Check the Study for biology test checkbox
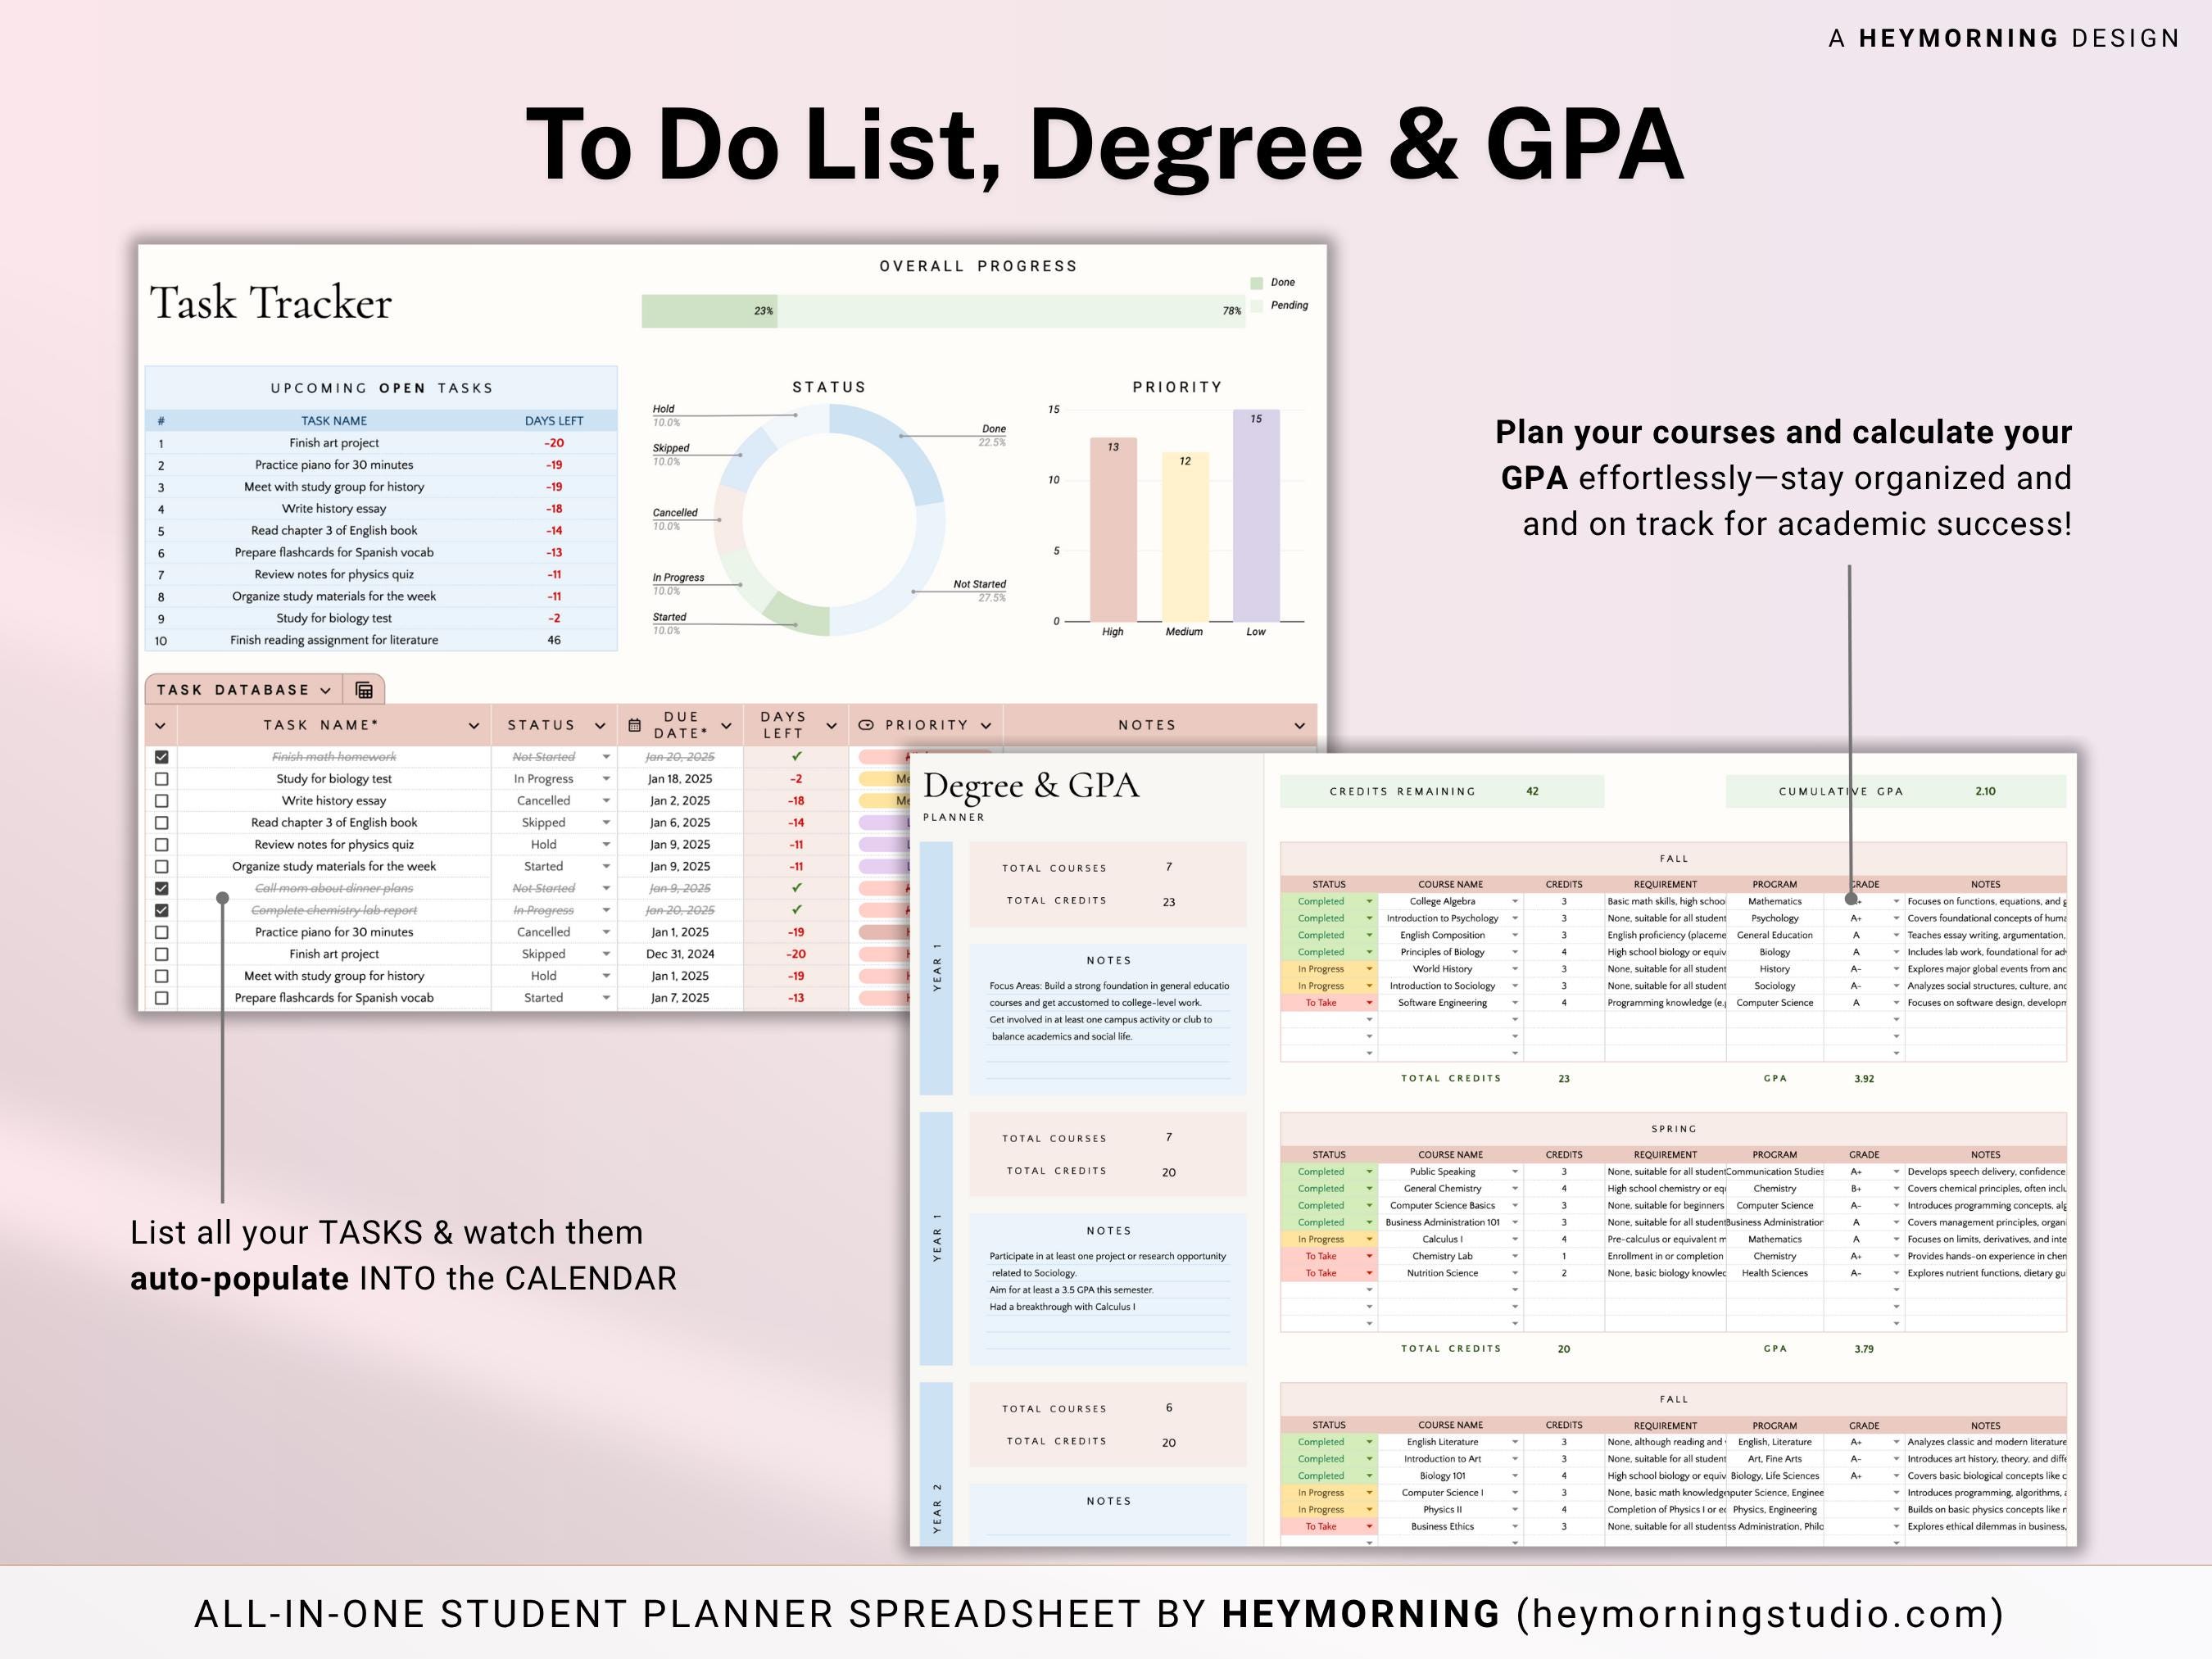2212x1659 pixels. pos(162,779)
